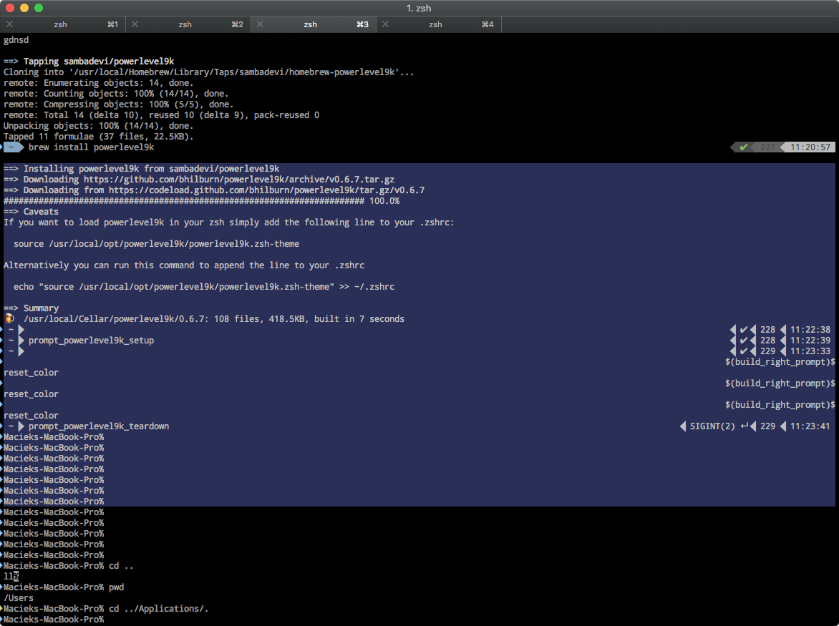
Task: Click the 'gdnsd' text at top
Action: [16, 40]
